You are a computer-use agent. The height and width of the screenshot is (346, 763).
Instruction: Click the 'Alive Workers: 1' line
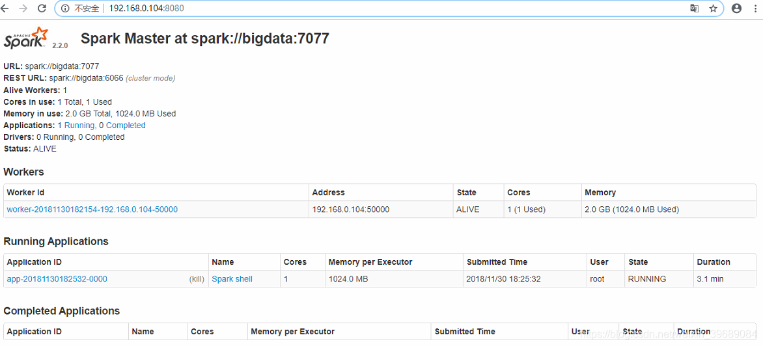(35, 90)
